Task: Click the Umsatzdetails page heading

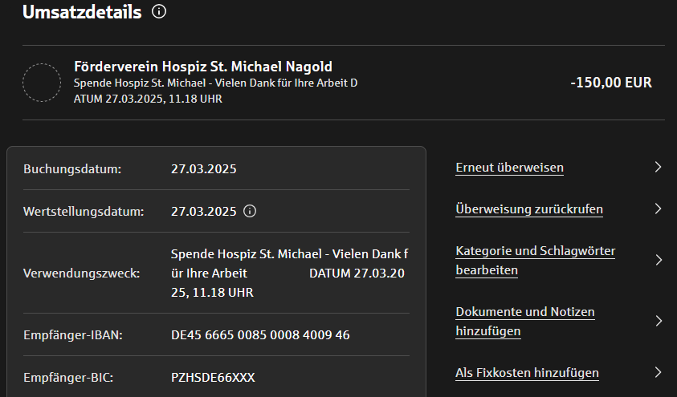Action: coord(82,12)
